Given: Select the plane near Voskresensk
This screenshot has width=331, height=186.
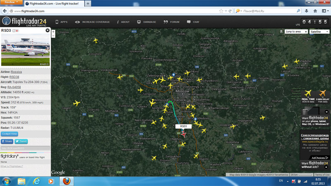Looking at the screenshot, I should tap(233, 126).
